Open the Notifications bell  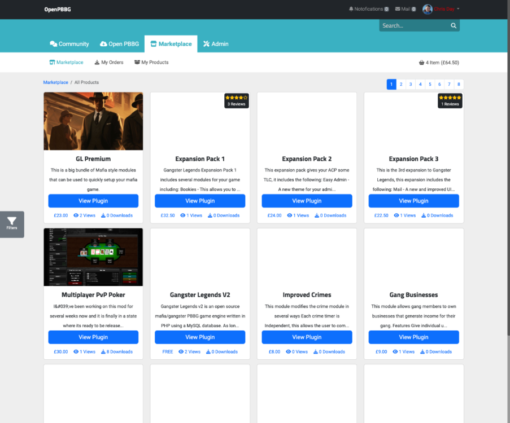tap(351, 9)
